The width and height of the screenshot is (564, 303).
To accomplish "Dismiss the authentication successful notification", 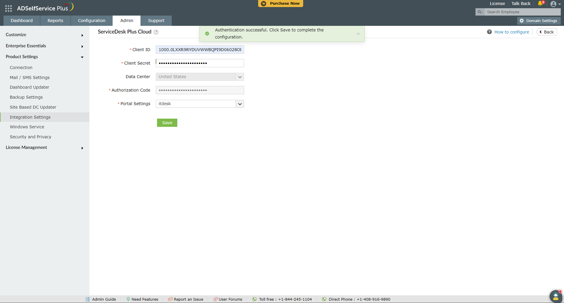I will [x=358, y=34].
